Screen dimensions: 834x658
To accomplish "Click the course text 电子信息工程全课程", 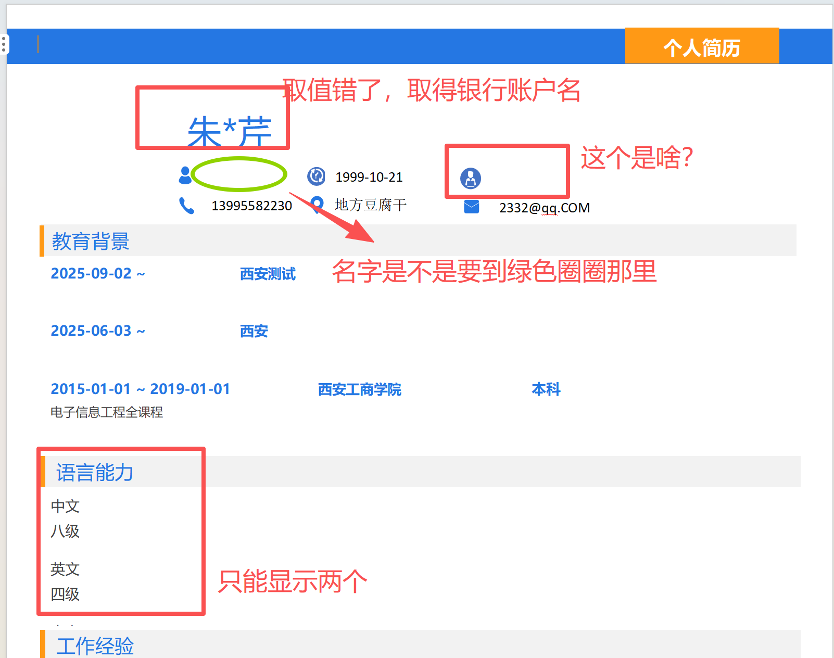I will (x=107, y=412).
